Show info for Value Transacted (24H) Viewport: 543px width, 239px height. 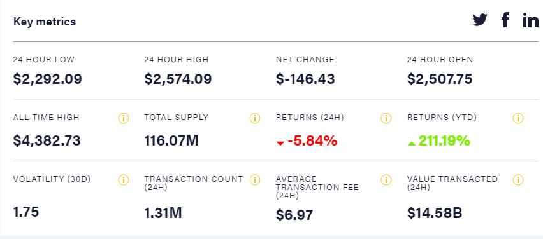point(518,180)
